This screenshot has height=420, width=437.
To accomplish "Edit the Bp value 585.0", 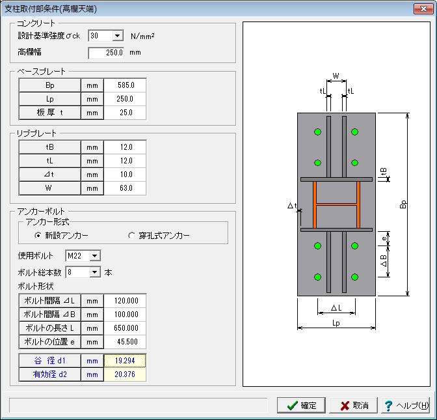I will click(x=125, y=85).
